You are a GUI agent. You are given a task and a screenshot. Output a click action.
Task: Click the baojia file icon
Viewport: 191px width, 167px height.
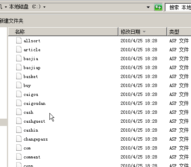click(x=19, y=59)
